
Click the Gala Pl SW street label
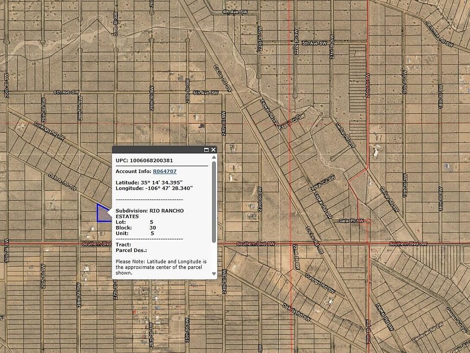tap(352, 221)
